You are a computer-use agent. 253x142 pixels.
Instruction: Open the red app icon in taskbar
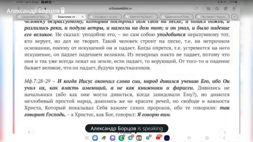coord(159,137)
